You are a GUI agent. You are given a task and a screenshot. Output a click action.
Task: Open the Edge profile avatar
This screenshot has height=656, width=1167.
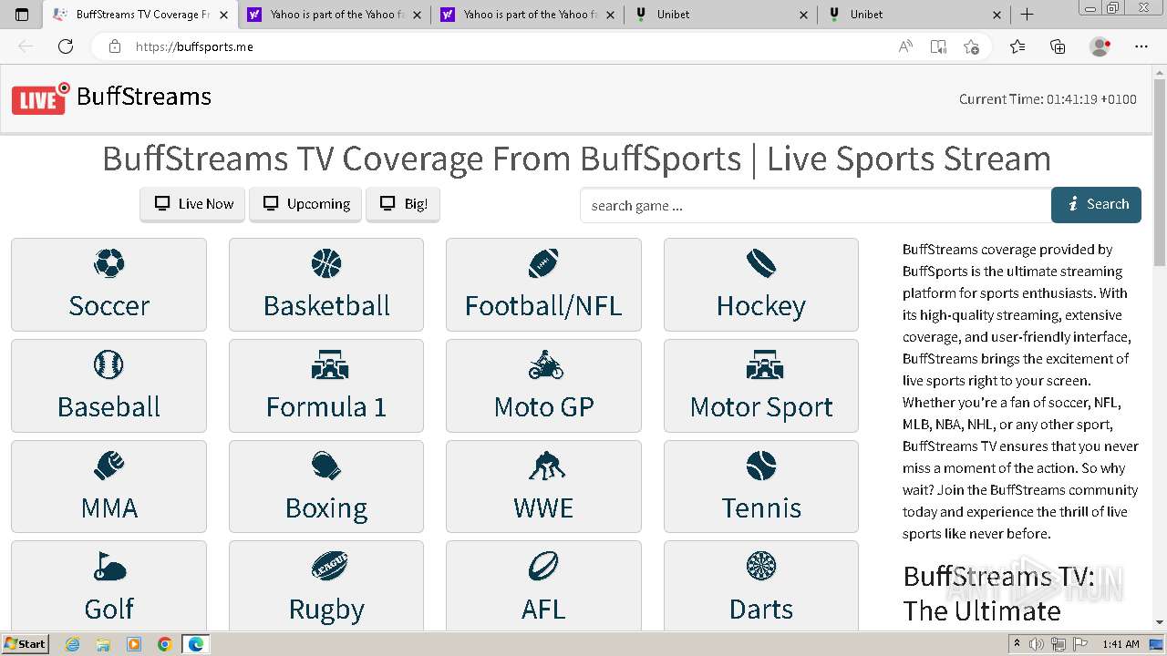(1100, 46)
